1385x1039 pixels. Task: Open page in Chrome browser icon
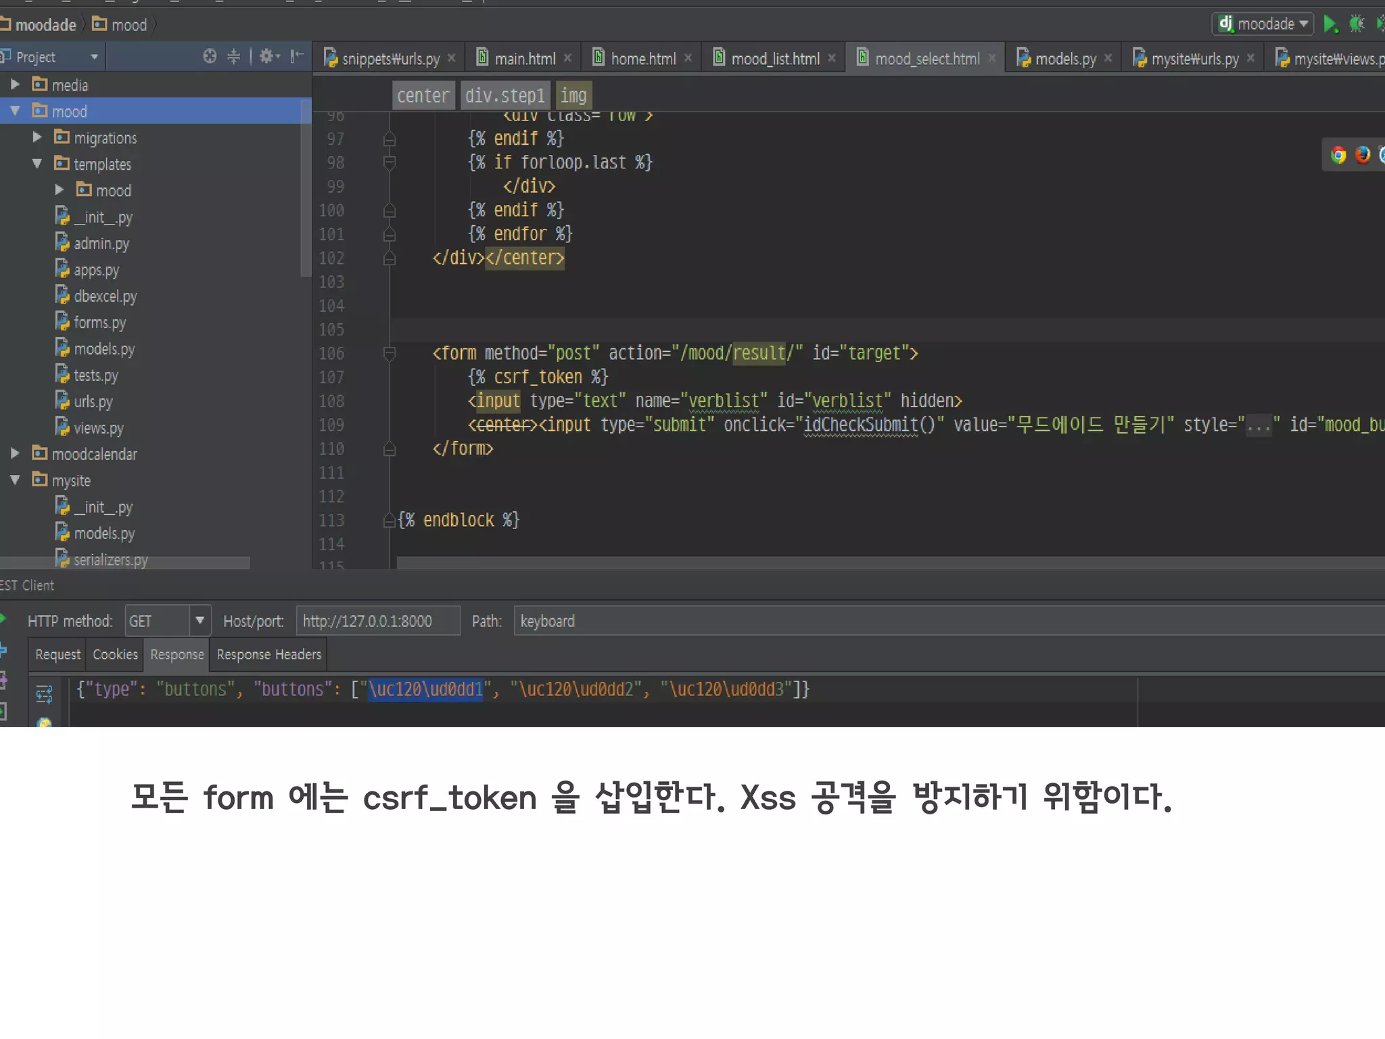pos(1338,155)
